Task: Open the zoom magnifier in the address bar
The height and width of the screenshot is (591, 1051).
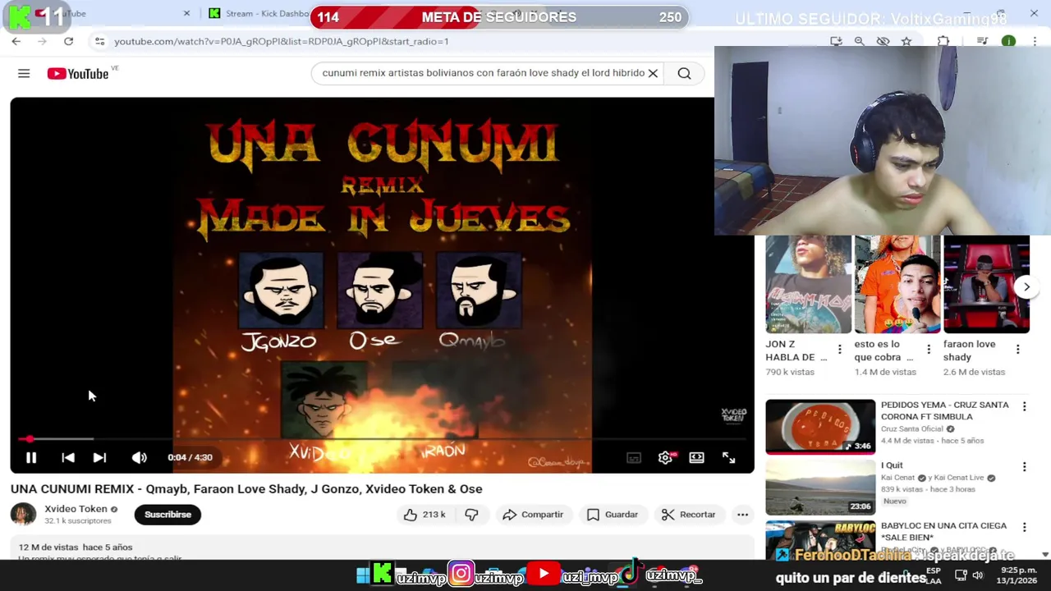Action: [x=859, y=41]
